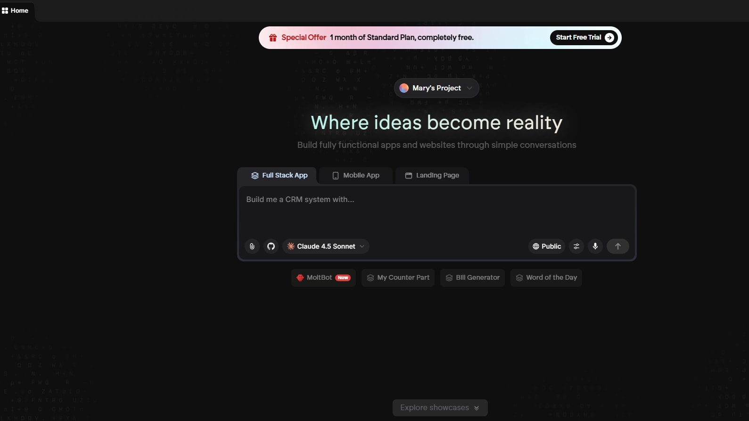Choose the Word of the Day suggestion
749x421 pixels.
pos(546,278)
